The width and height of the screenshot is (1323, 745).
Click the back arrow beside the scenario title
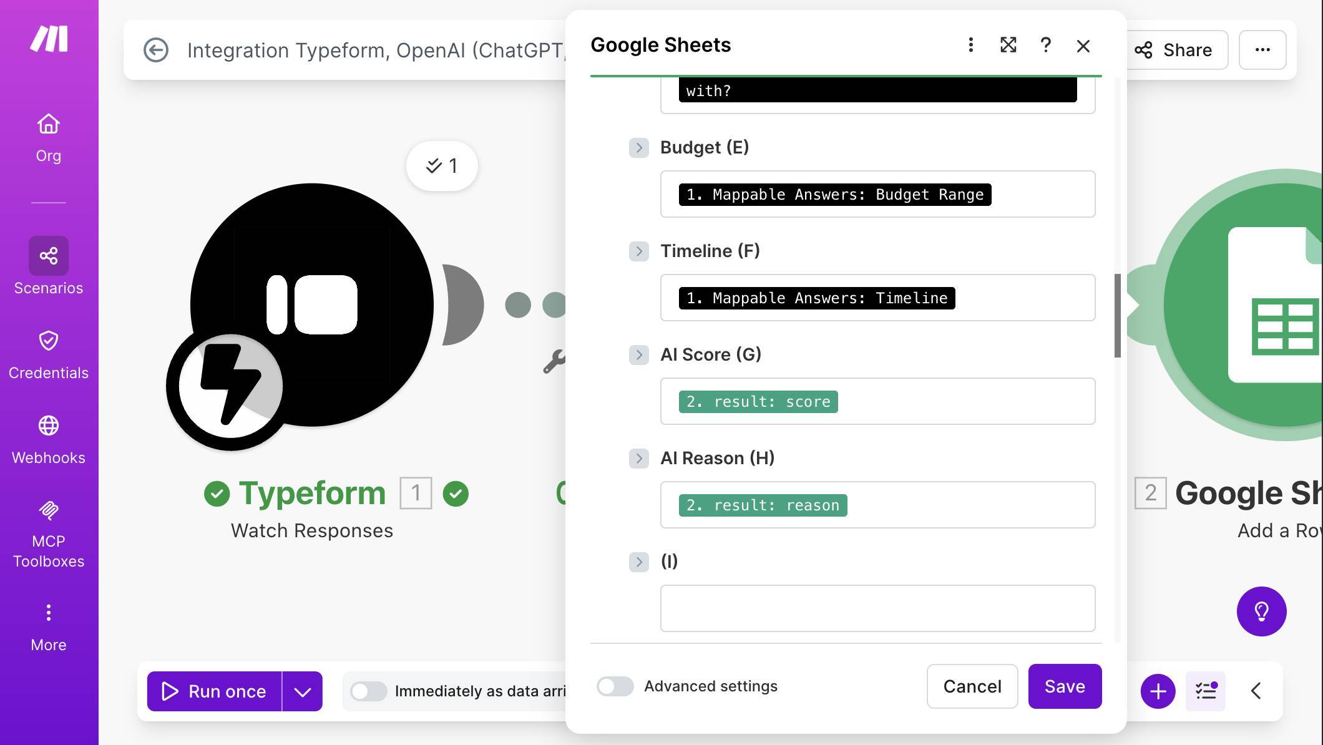point(156,50)
